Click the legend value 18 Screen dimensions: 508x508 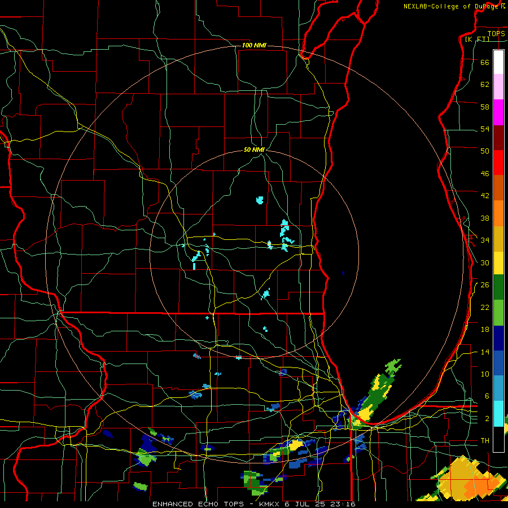point(485,330)
